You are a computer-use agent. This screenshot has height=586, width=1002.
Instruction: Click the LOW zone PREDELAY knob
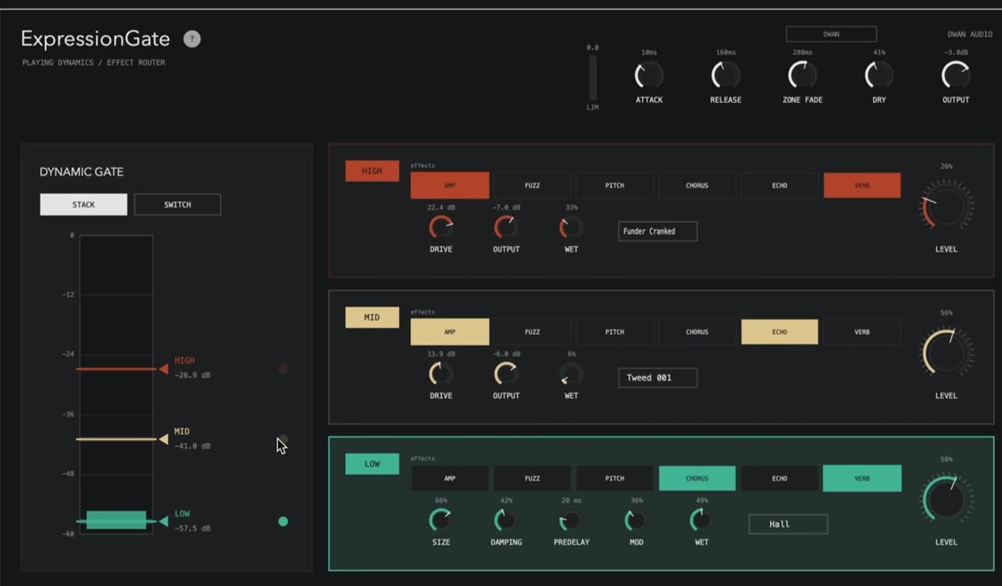point(571,521)
